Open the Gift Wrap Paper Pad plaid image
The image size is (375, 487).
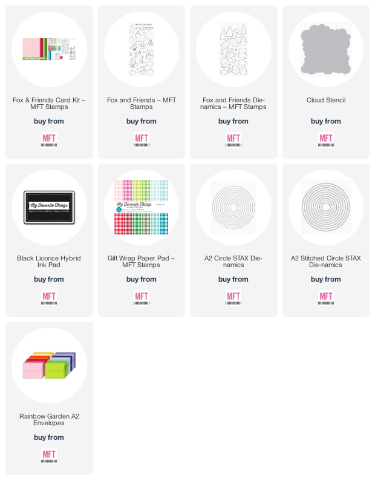(x=142, y=207)
